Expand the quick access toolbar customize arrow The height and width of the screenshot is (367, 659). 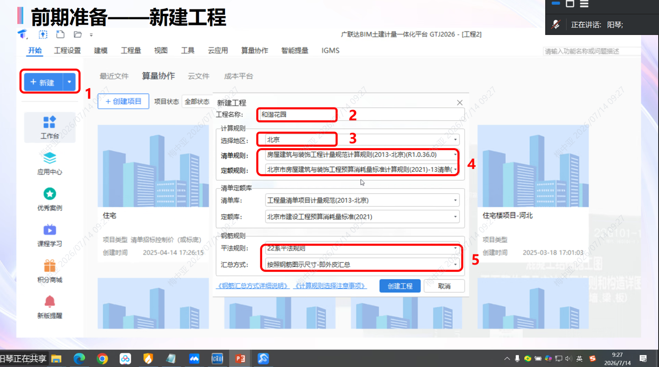click(x=91, y=35)
